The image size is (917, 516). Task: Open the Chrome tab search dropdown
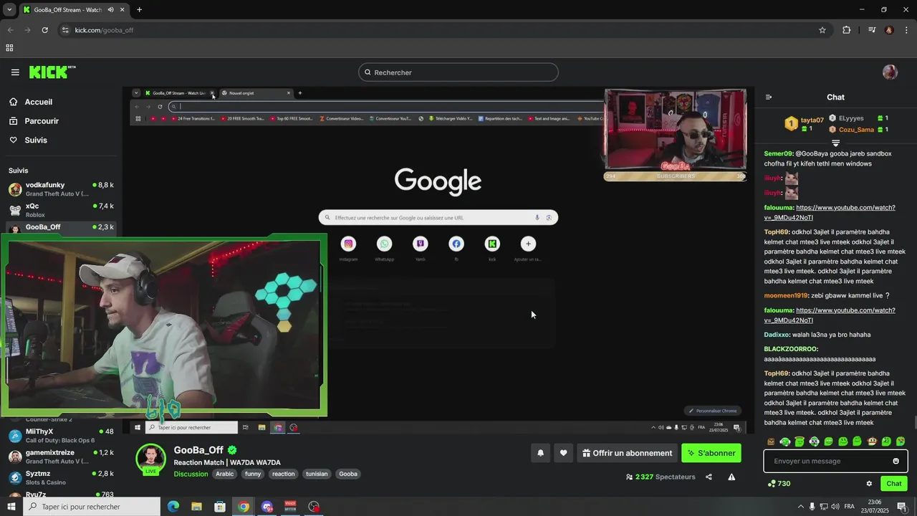coord(9,10)
